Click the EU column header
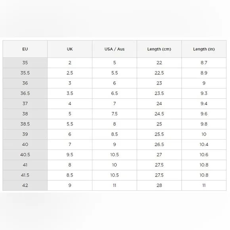Image resolution: width=230 pixels, height=230 pixels. coord(25,49)
